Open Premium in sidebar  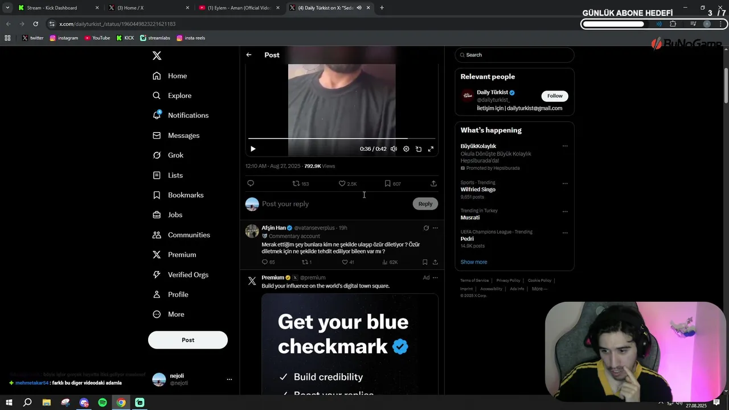tap(175, 255)
